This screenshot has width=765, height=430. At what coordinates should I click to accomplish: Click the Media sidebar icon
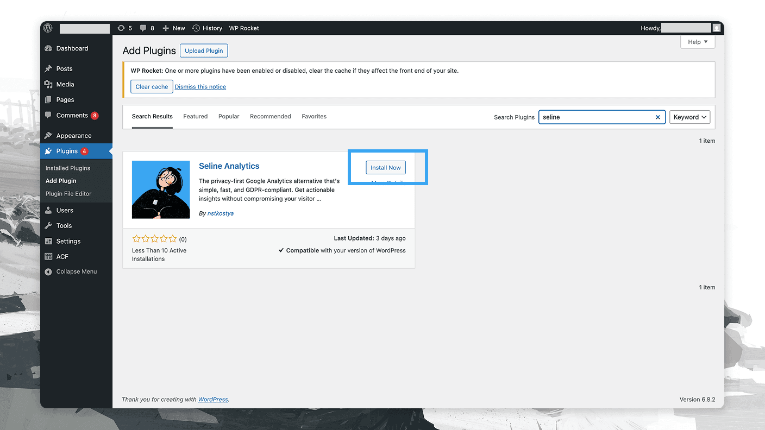coord(48,84)
